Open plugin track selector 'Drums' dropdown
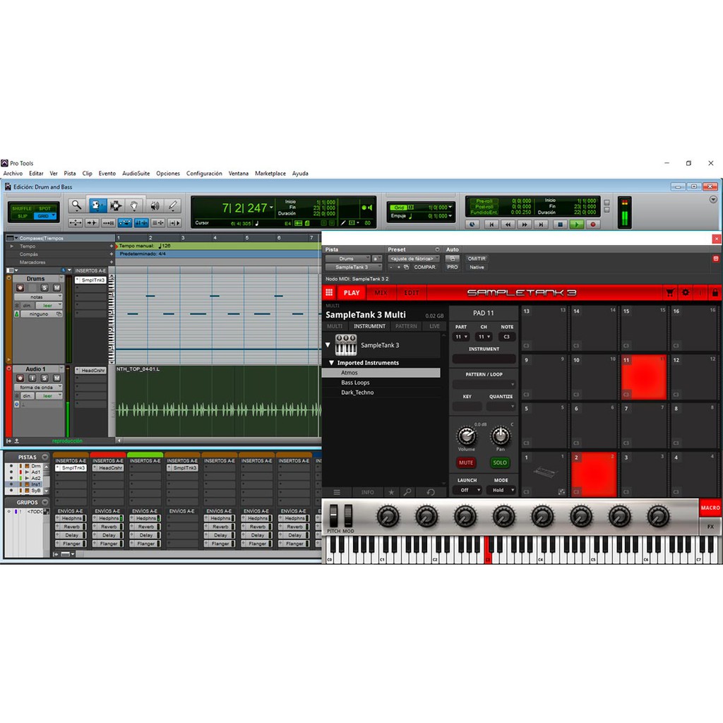This screenshot has width=723, height=723. [347, 258]
